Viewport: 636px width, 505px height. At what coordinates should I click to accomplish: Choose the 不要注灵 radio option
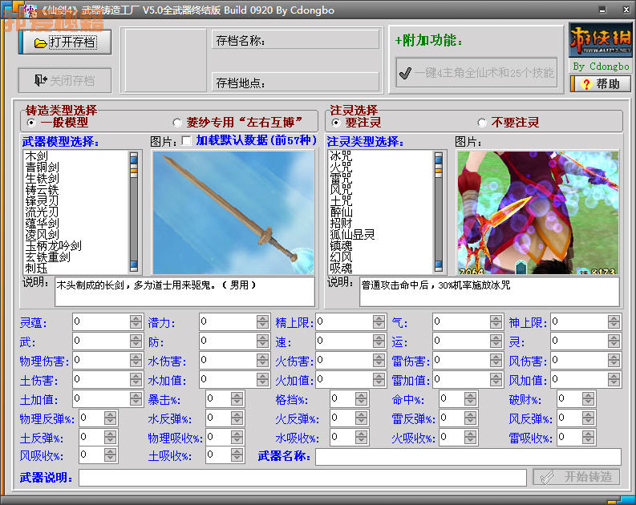coord(482,123)
